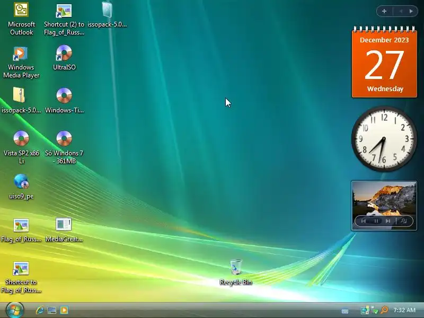Click the orange magnifier tray icon

pos(384,310)
